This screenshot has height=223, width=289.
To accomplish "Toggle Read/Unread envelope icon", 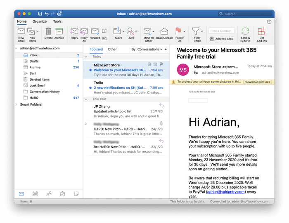I will (x=164, y=31).
